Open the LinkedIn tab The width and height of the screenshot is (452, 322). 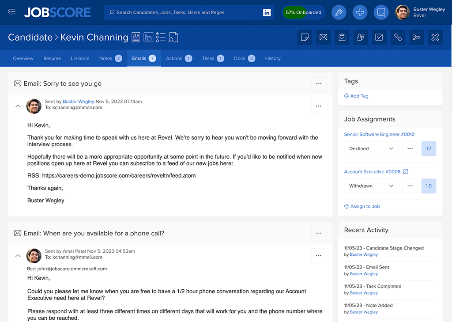(x=80, y=58)
